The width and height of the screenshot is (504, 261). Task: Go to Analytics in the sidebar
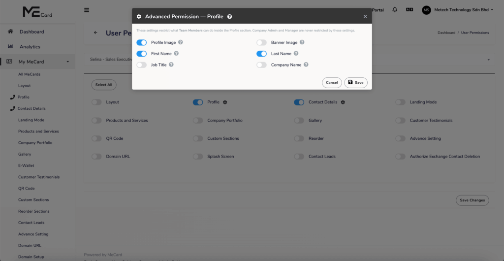click(30, 47)
